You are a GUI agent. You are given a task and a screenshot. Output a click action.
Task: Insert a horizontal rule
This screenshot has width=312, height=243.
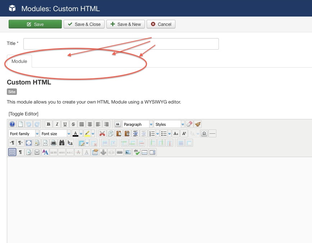[212, 133]
